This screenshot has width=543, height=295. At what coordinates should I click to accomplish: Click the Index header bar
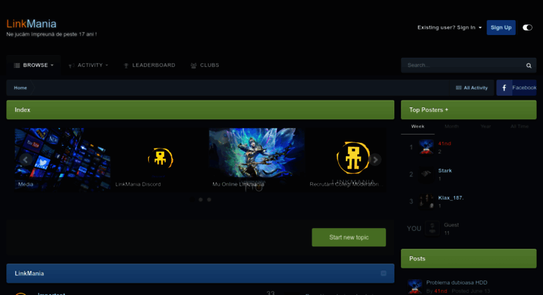click(200, 110)
